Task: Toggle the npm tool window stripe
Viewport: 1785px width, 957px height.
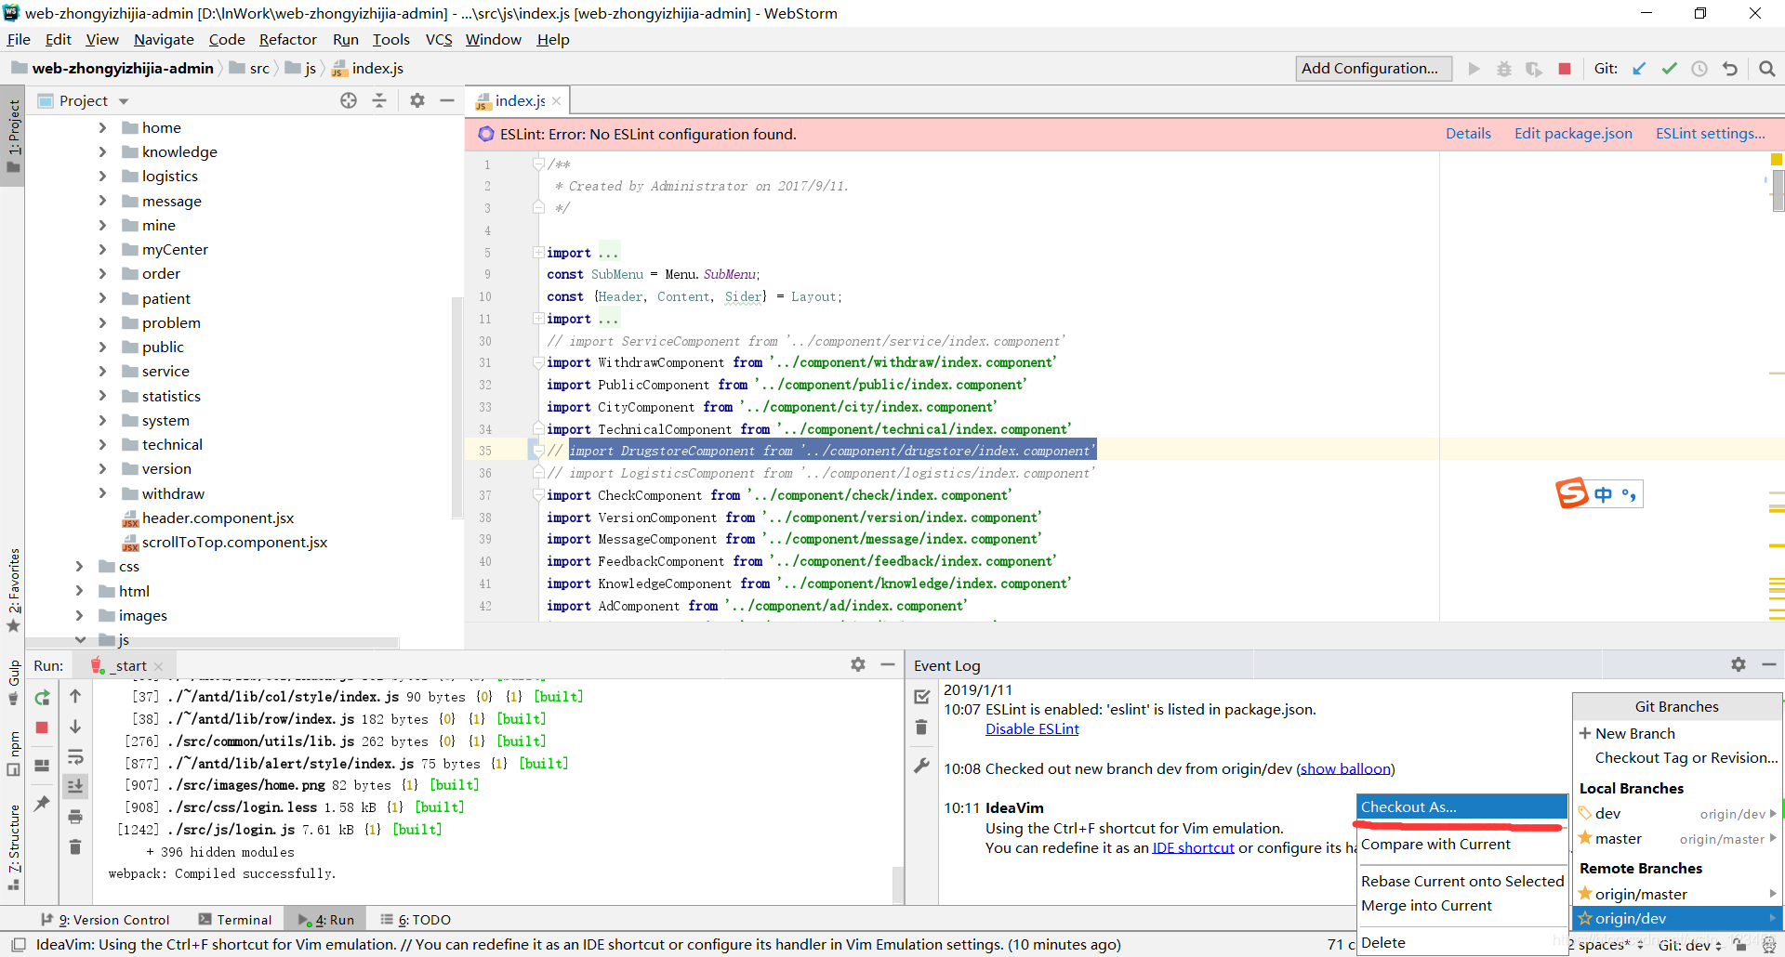Action: tap(13, 753)
